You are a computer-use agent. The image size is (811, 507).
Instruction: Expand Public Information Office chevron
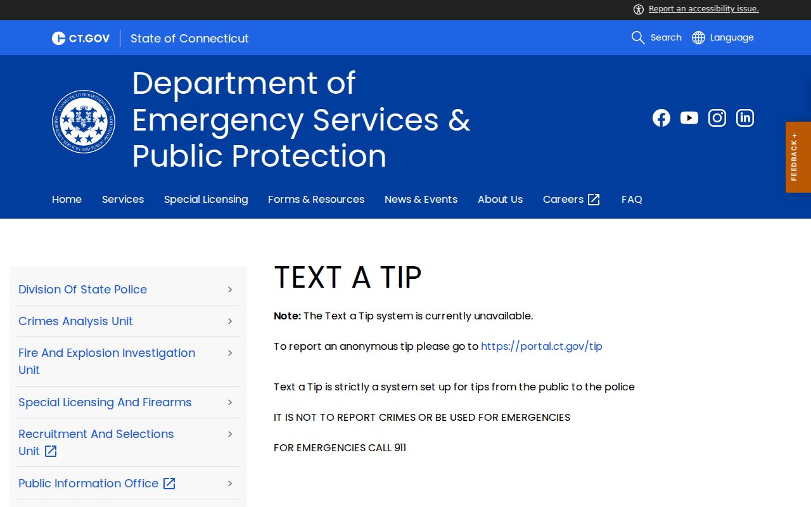230,484
